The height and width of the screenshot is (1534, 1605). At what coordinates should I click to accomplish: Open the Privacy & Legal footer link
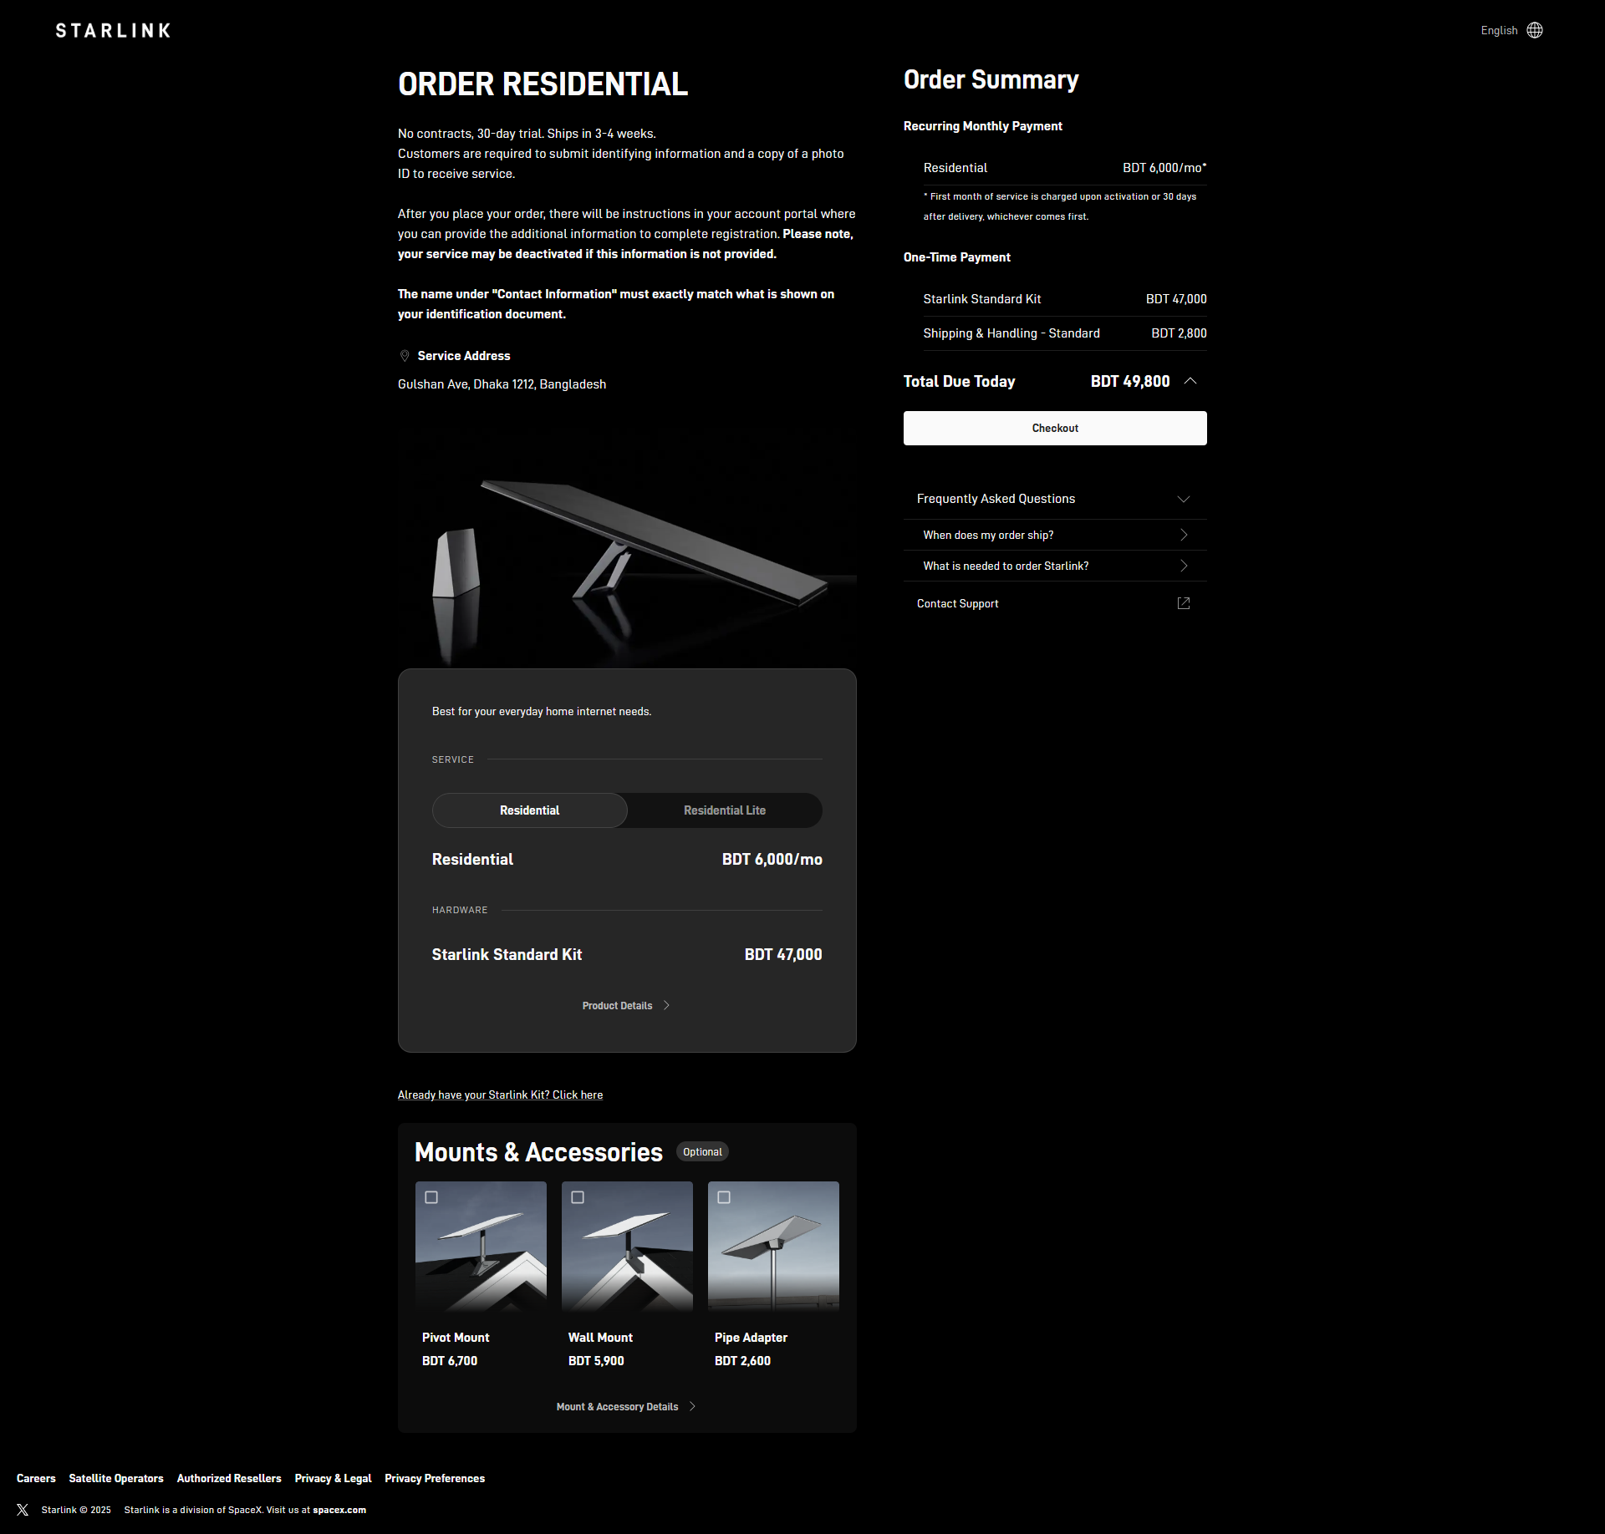click(333, 1478)
